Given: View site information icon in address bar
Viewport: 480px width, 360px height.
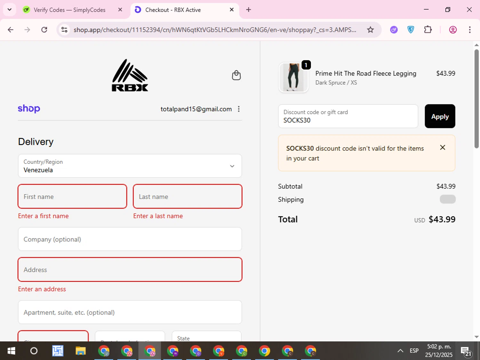Looking at the screenshot, I should [x=64, y=30].
